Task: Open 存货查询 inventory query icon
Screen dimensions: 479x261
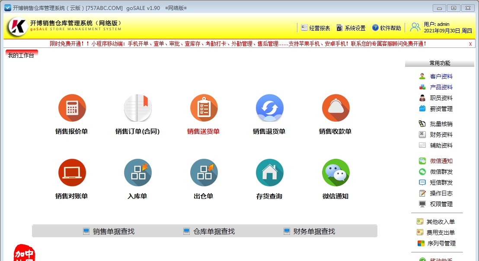Action: [270, 172]
